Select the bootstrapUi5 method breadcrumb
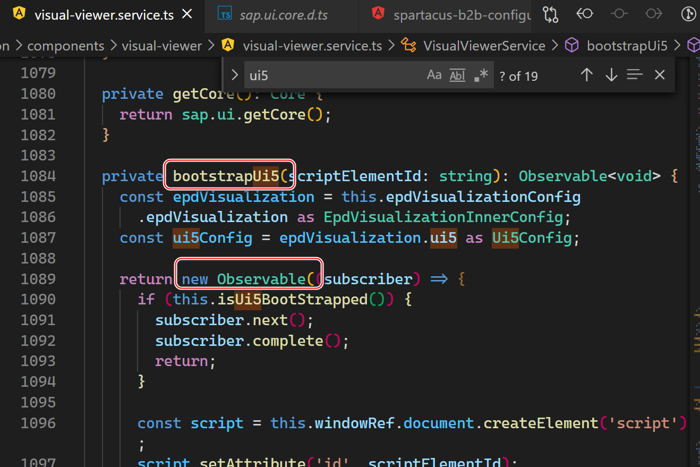 point(627,46)
